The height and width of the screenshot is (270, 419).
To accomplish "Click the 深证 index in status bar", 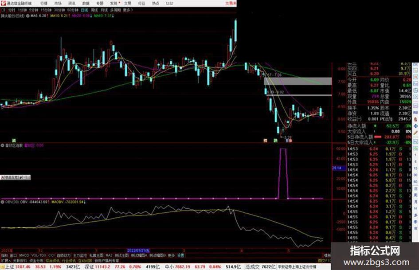I will 89,267.
